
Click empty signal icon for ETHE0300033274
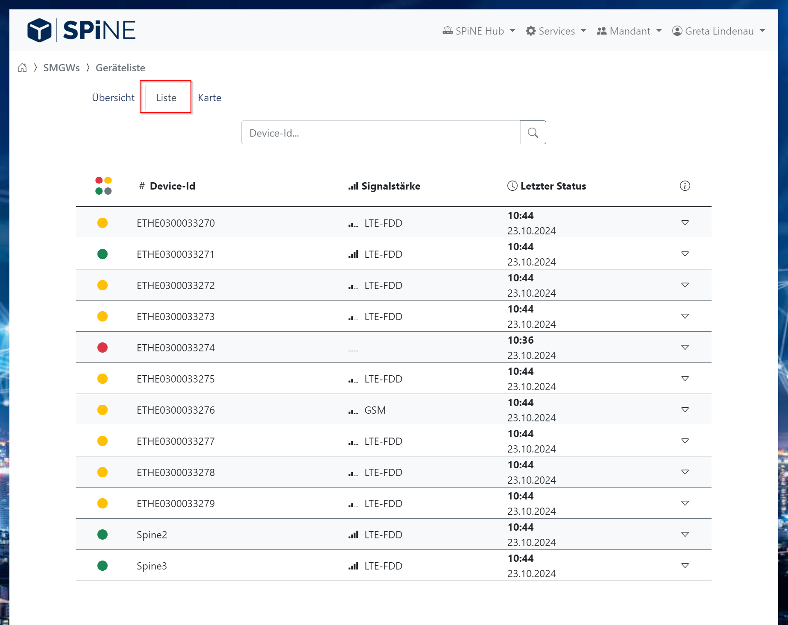click(x=353, y=350)
